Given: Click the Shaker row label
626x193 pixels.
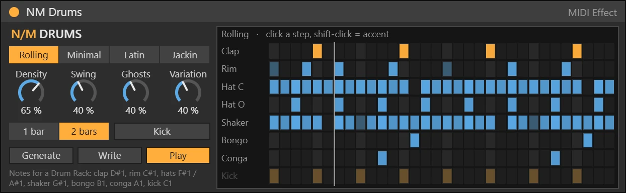Looking at the screenshot, I should click(x=235, y=122).
